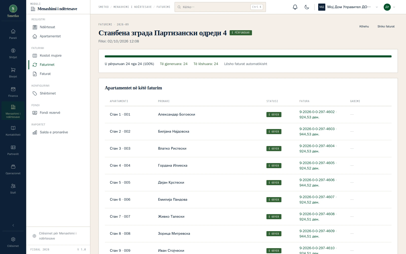The image size is (406, 254).
Task: Click owner name Билјана Најдовска
Action: point(174,131)
